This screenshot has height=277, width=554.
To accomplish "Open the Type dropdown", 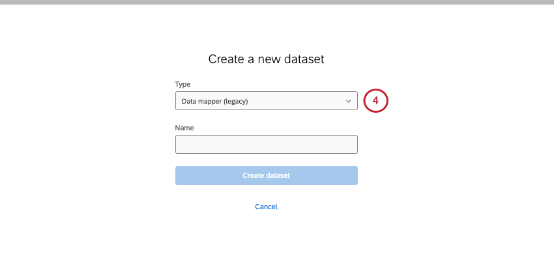I will click(x=266, y=101).
